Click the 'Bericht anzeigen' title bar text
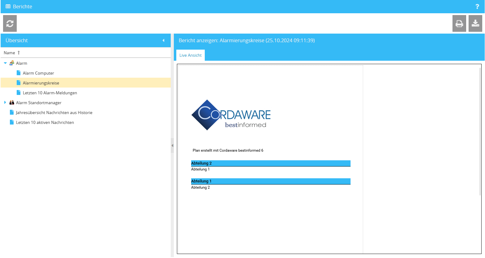The height and width of the screenshot is (258, 485). 247,40
